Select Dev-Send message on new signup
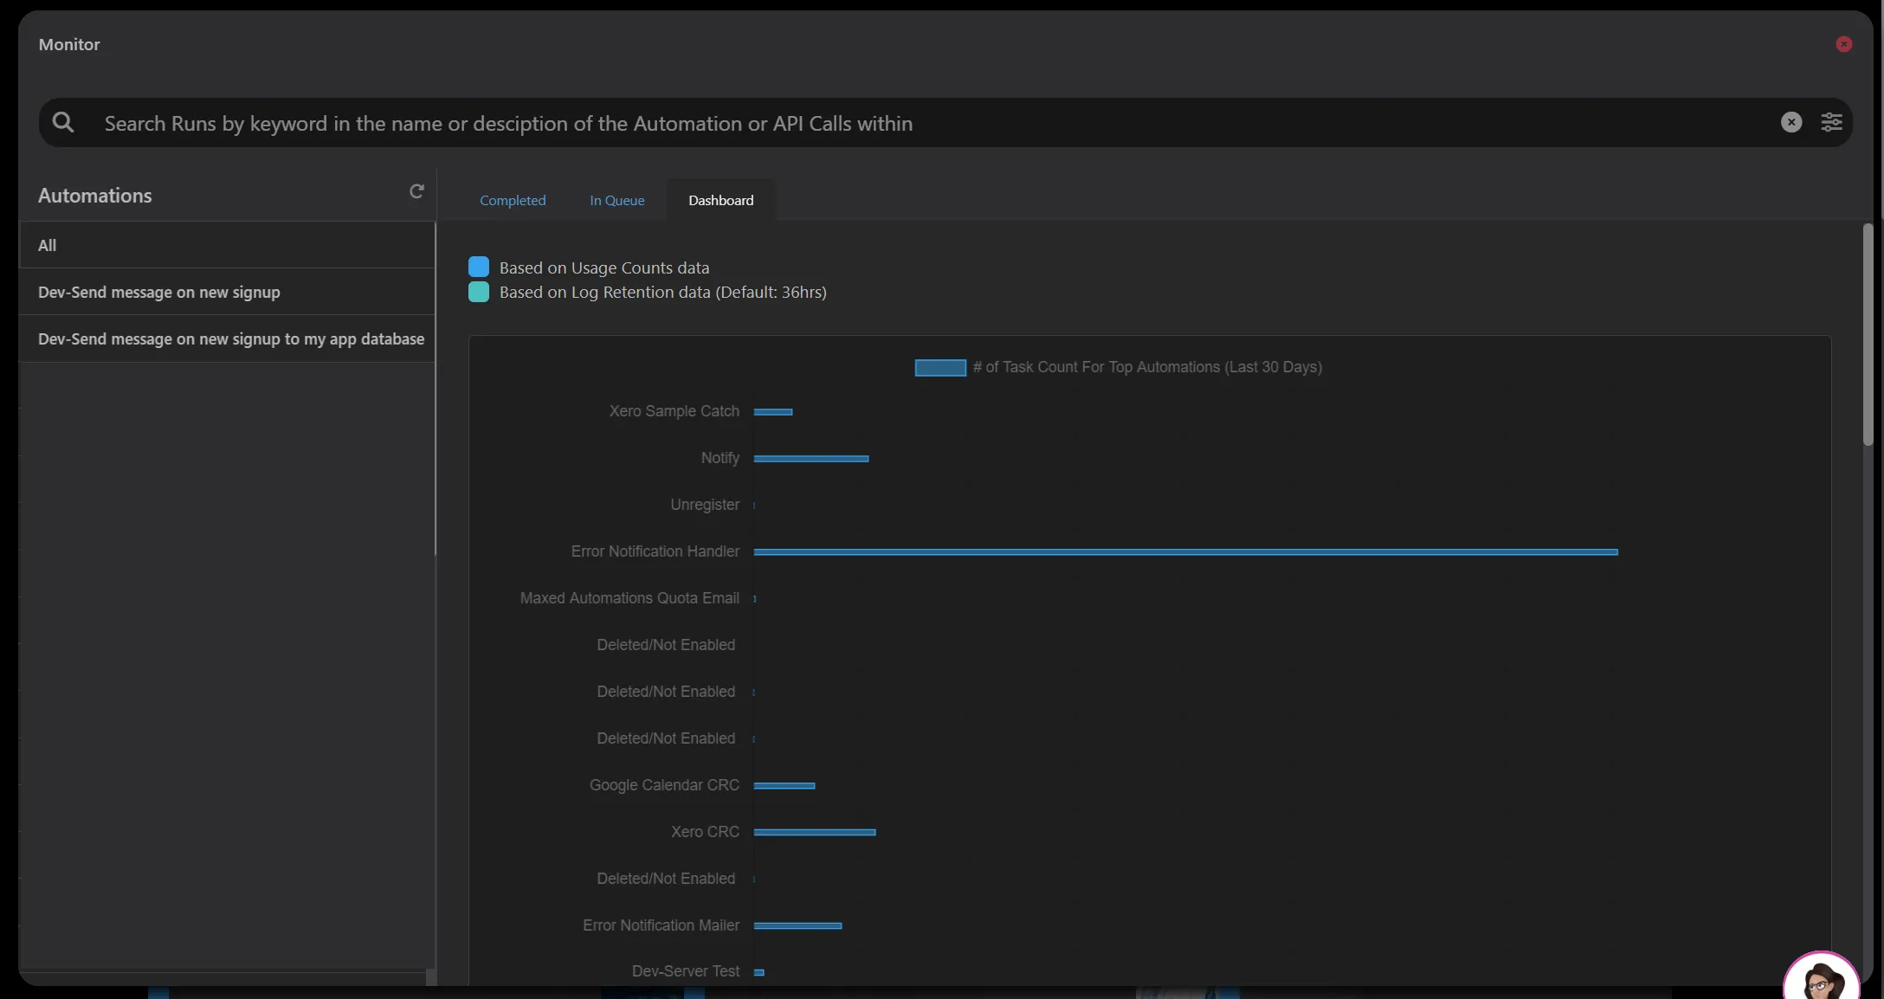Viewport: 1884px width, 999px height. 227,292
